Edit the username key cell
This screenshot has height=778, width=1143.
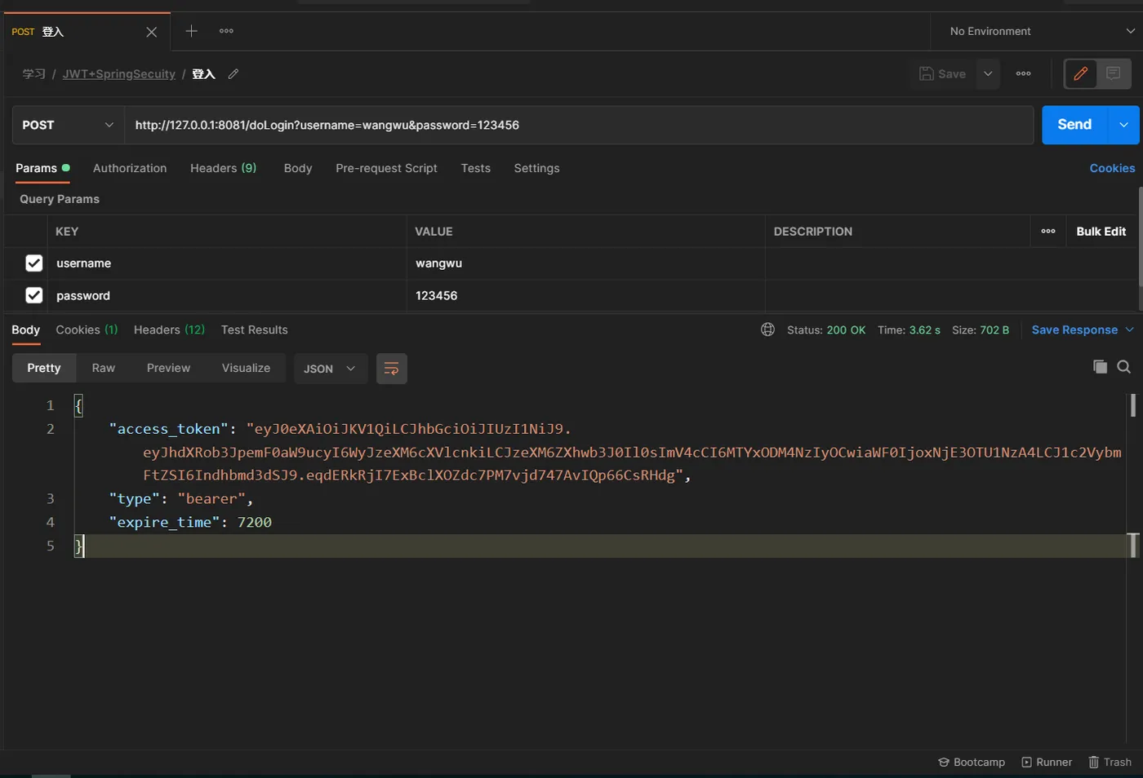(227, 263)
